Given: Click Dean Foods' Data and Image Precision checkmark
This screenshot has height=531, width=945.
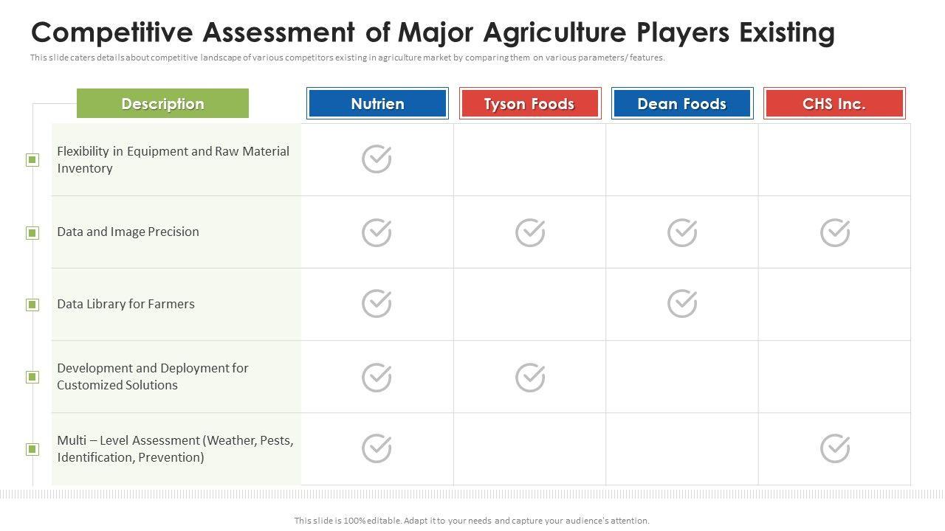Looking at the screenshot, I should click(682, 233).
